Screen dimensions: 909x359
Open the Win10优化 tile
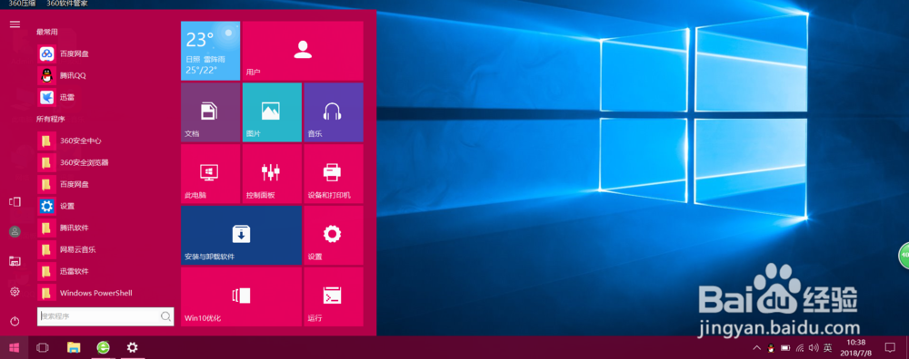point(241,296)
